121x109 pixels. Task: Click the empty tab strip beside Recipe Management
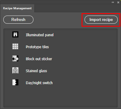[78, 8]
